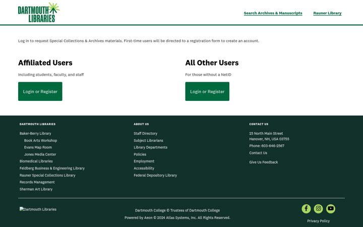363x227 pixels.
Task: Click the All Other Users heading
Action: point(212,63)
